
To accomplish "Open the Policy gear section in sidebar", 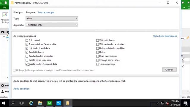I will [x=3, y=85].
